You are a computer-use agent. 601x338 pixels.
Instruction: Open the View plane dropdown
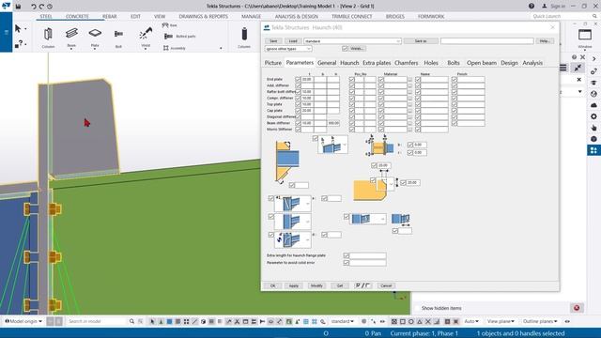pos(501,321)
